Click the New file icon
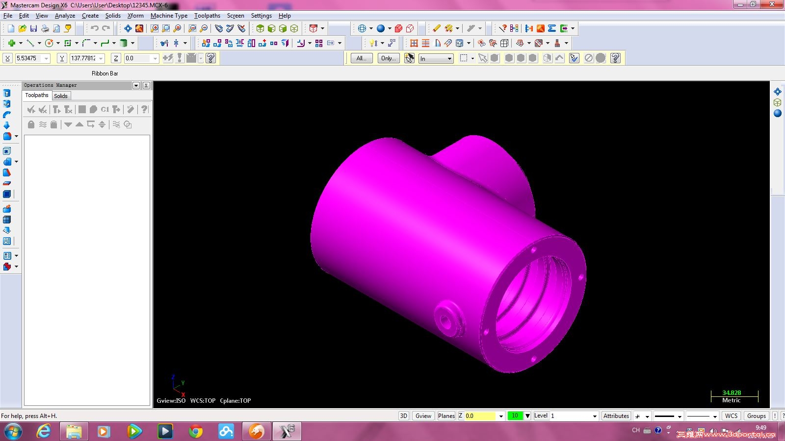The height and width of the screenshot is (441, 785). coord(11,28)
